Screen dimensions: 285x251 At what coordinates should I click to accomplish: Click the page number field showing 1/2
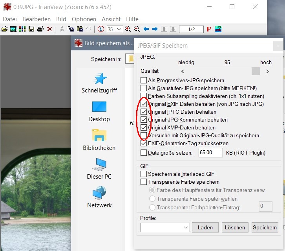(191, 29)
